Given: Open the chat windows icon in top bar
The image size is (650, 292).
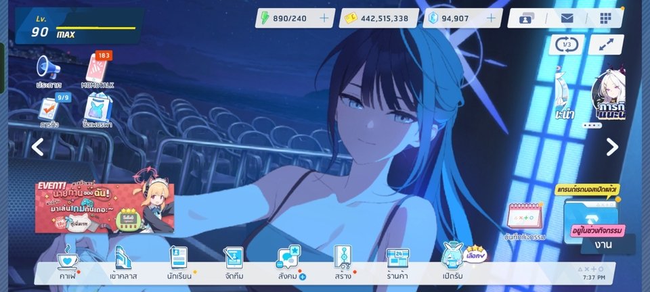Looking at the screenshot, I should [529, 18].
